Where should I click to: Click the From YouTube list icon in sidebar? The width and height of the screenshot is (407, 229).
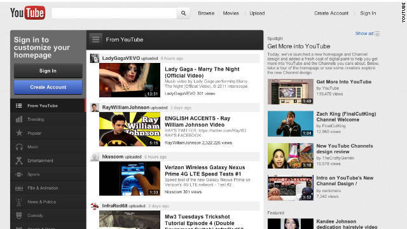(18, 106)
